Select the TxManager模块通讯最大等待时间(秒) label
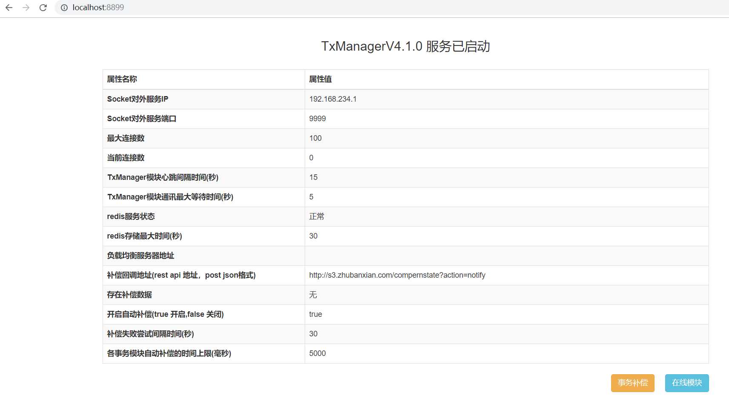This screenshot has width=729, height=401. click(x=170, y=197)
